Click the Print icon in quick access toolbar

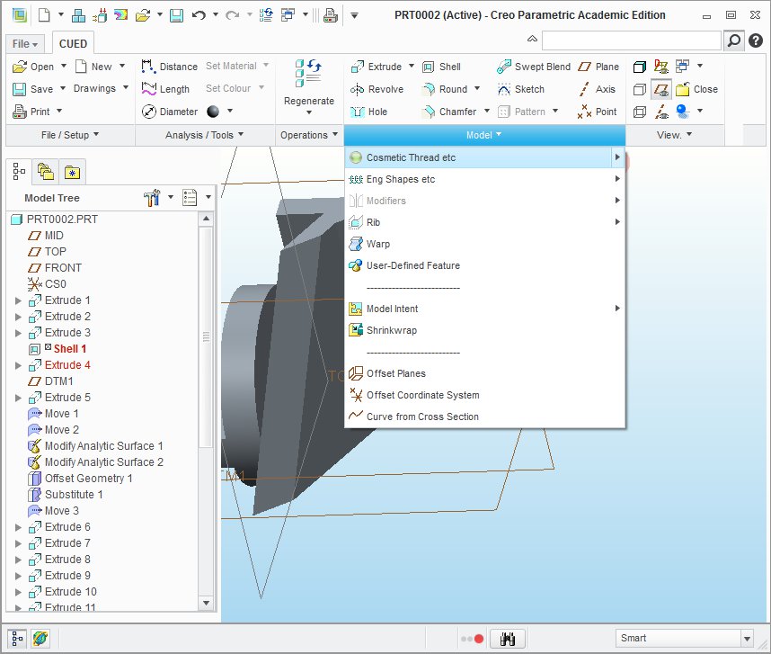click(x=331, y=16)
